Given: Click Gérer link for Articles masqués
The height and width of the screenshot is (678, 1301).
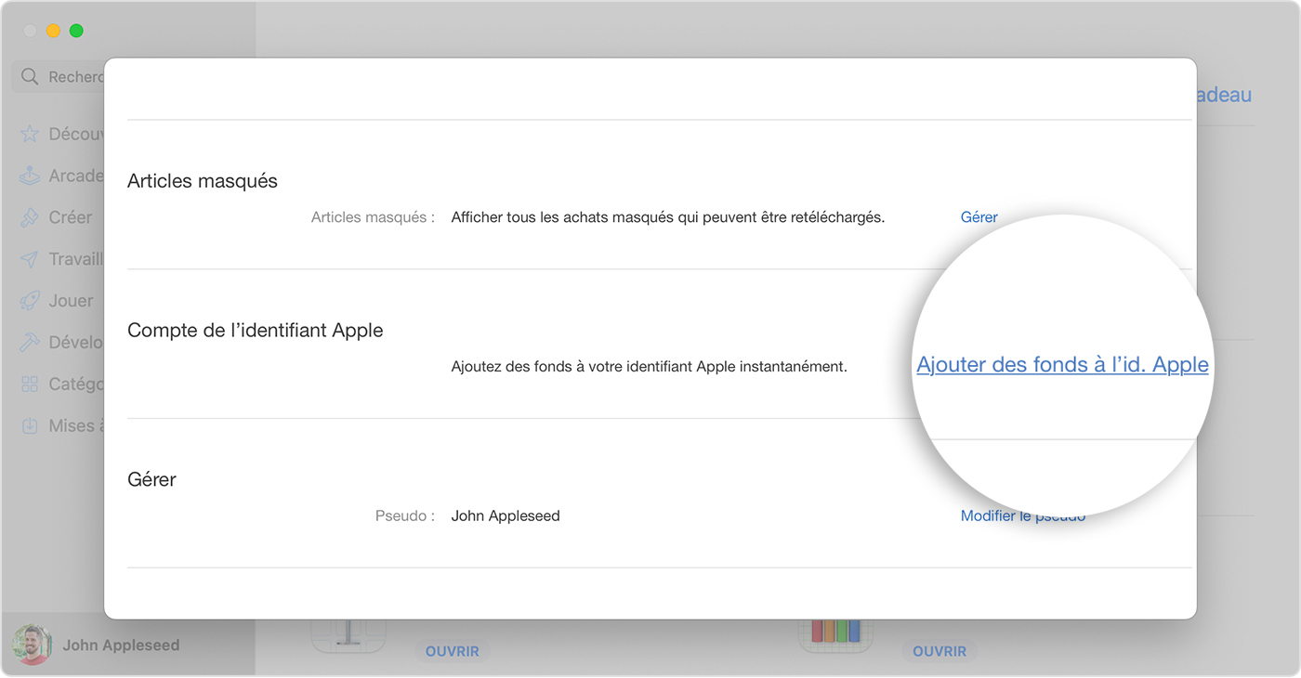Looking at the screenshot, I should pos(979,217).
